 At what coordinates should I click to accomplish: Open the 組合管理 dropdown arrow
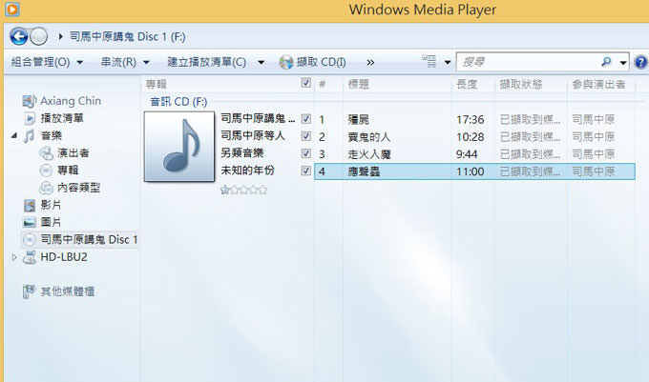click(x=80, y=63)
